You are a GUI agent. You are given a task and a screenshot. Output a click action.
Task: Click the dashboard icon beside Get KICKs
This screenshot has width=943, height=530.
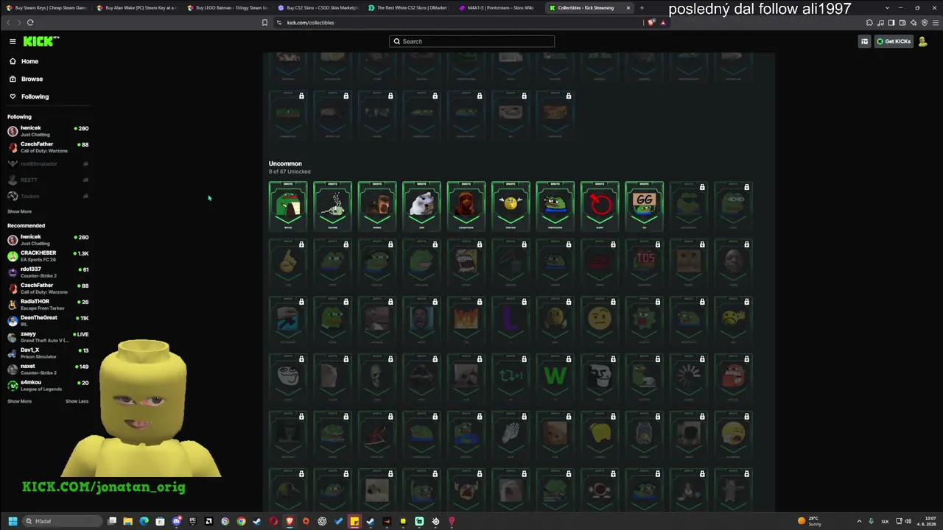point(864,41)
